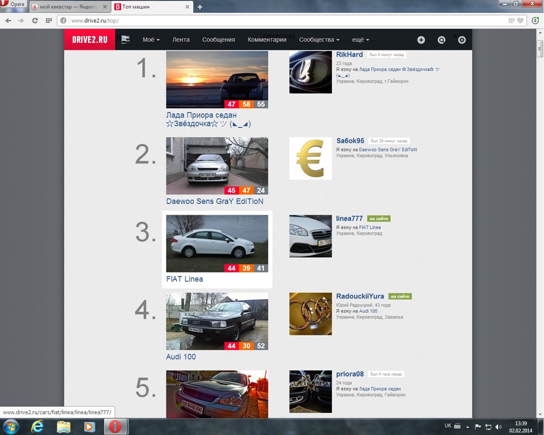Open the Lada Priora sunset car photo
The height and width of the screenshot is (435, 544).
click(x=217, y=79)
